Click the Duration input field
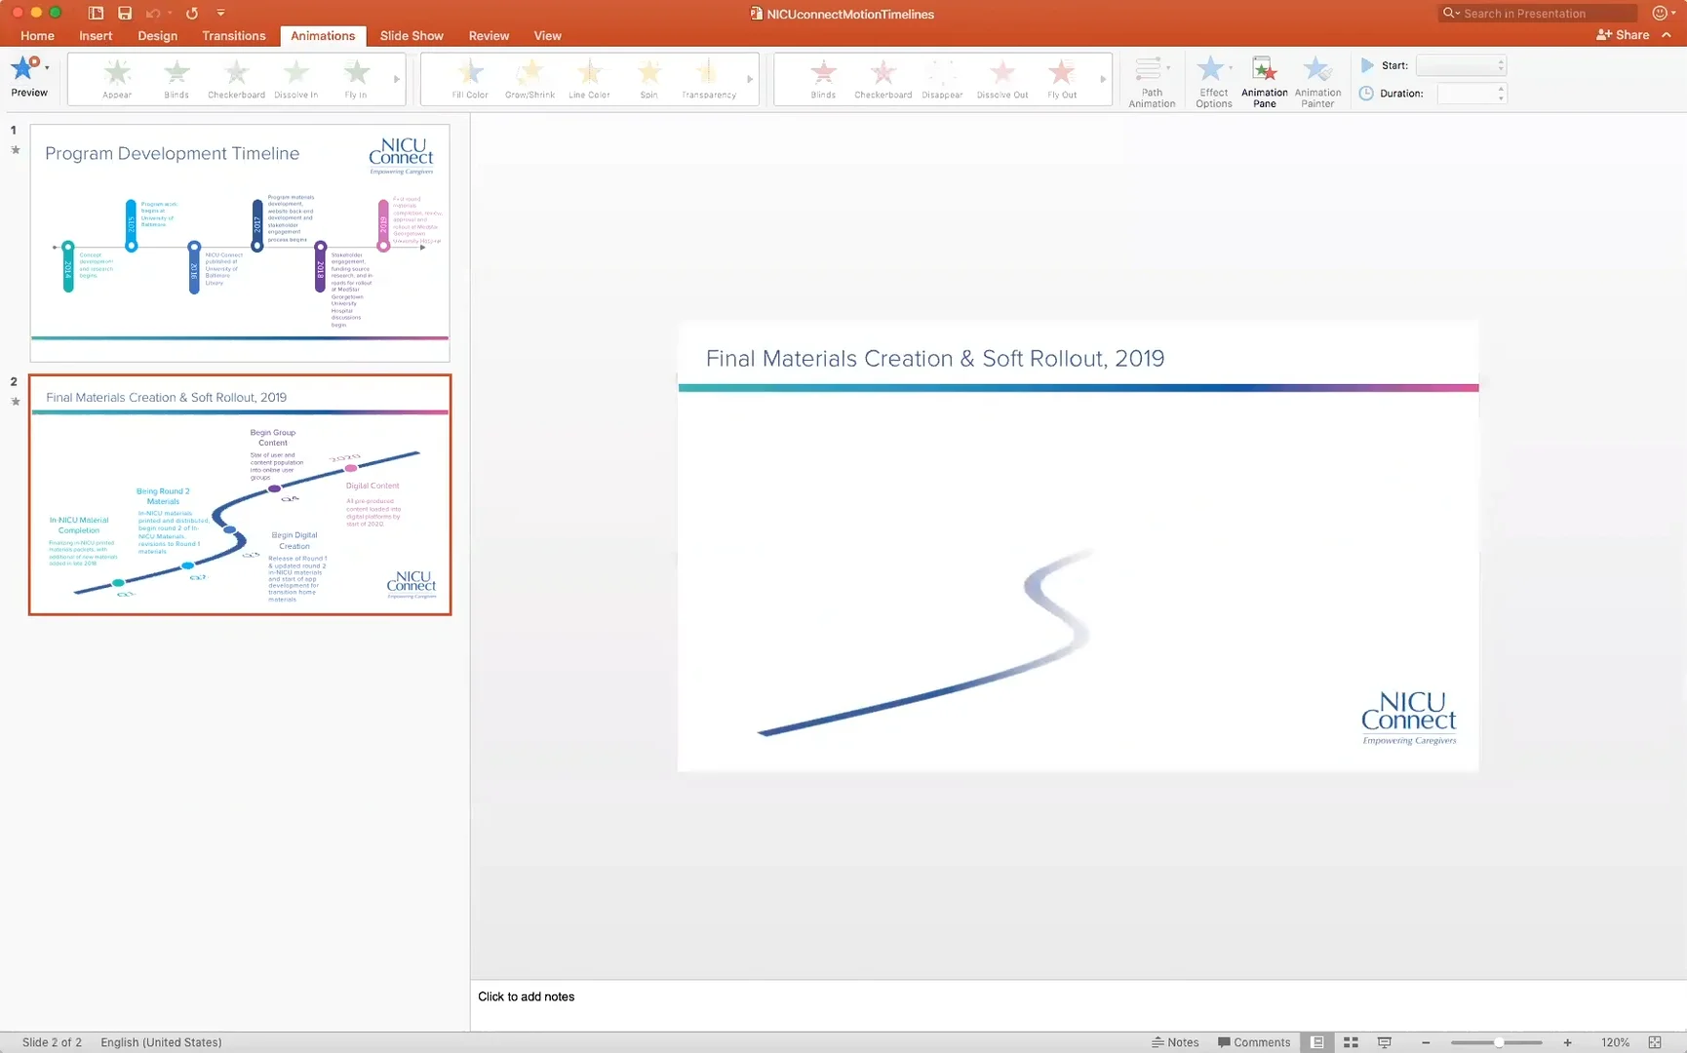This screenshot has width=1687, height=1053. click(1471, 94)
